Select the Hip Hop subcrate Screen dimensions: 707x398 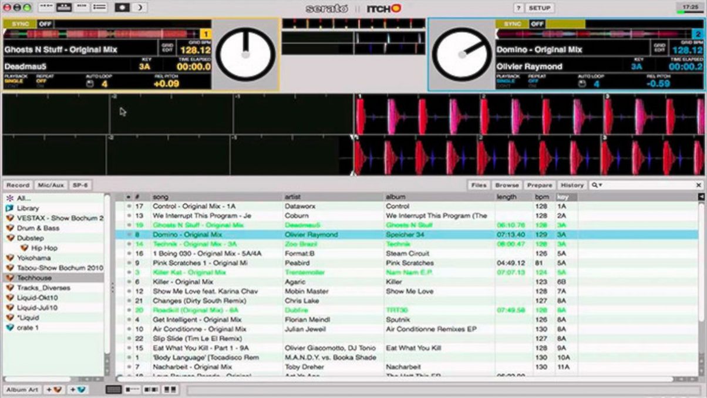53,248
